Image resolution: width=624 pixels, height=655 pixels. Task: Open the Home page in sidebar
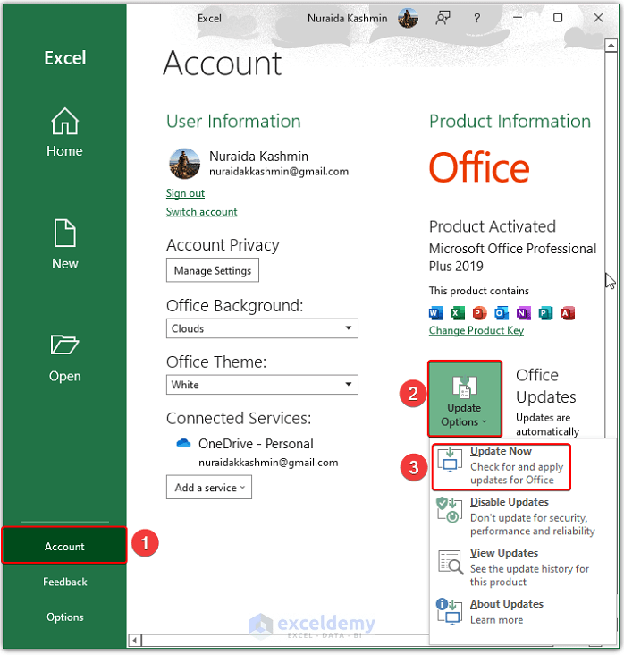(64, 132)
